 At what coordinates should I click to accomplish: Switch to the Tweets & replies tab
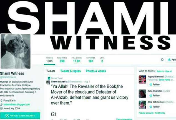point(71,71)
